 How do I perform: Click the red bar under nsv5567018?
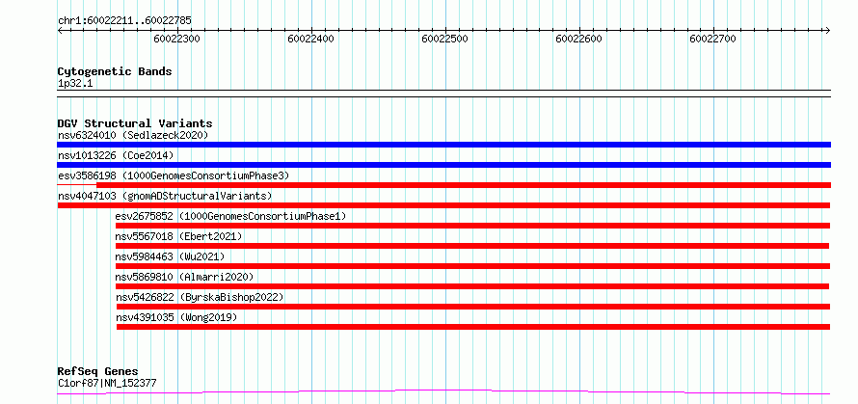(x=472, y=246)
